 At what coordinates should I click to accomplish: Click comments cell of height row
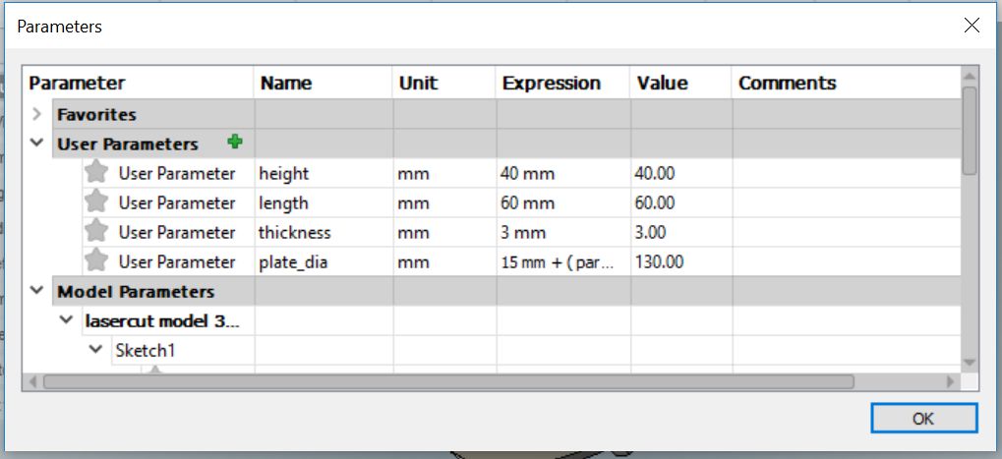pos(846,174)
